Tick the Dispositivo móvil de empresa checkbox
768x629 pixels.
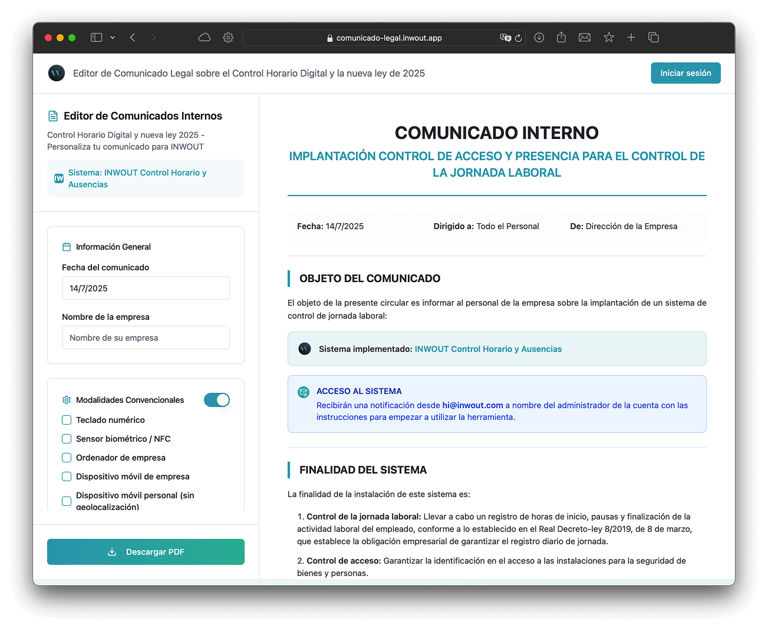point(67,476)
